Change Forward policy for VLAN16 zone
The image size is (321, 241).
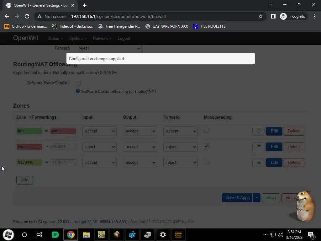tap(181, 163)
